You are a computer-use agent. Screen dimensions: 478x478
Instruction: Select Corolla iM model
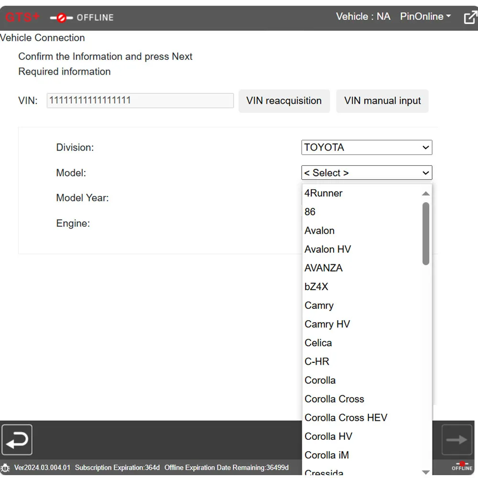pyautogui.click(x=362, y=455)
